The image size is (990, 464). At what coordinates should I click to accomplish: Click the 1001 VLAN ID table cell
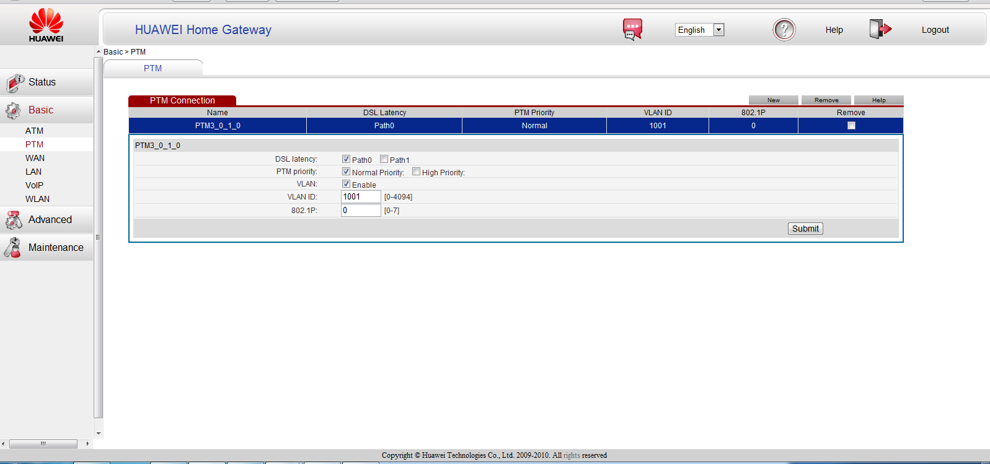pyautogui.click(x=658, y=126)
